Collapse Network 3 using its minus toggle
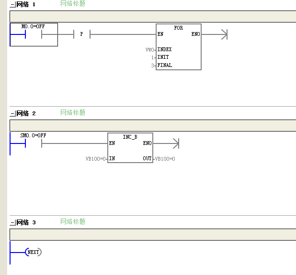 point(12,223)
